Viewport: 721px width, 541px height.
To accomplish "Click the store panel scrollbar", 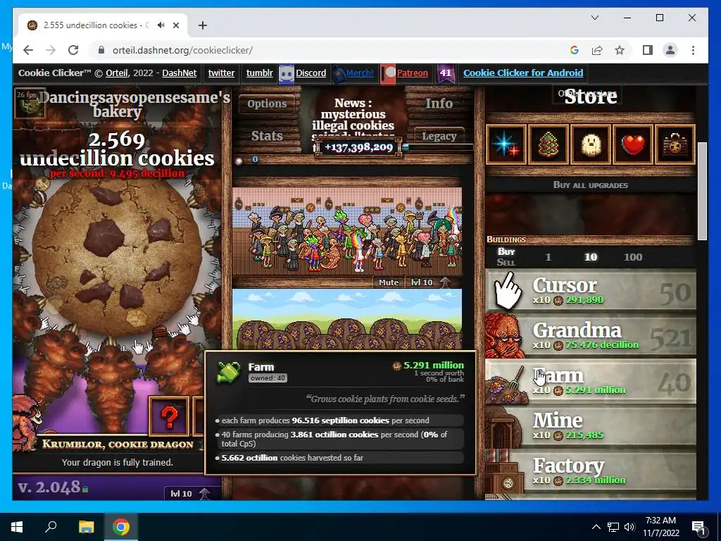I will pyautogui.click(x=702, y=191).
